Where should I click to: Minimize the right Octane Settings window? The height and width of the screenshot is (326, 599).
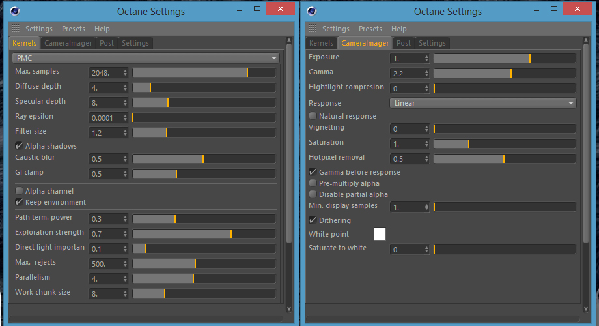coord(536,10)
